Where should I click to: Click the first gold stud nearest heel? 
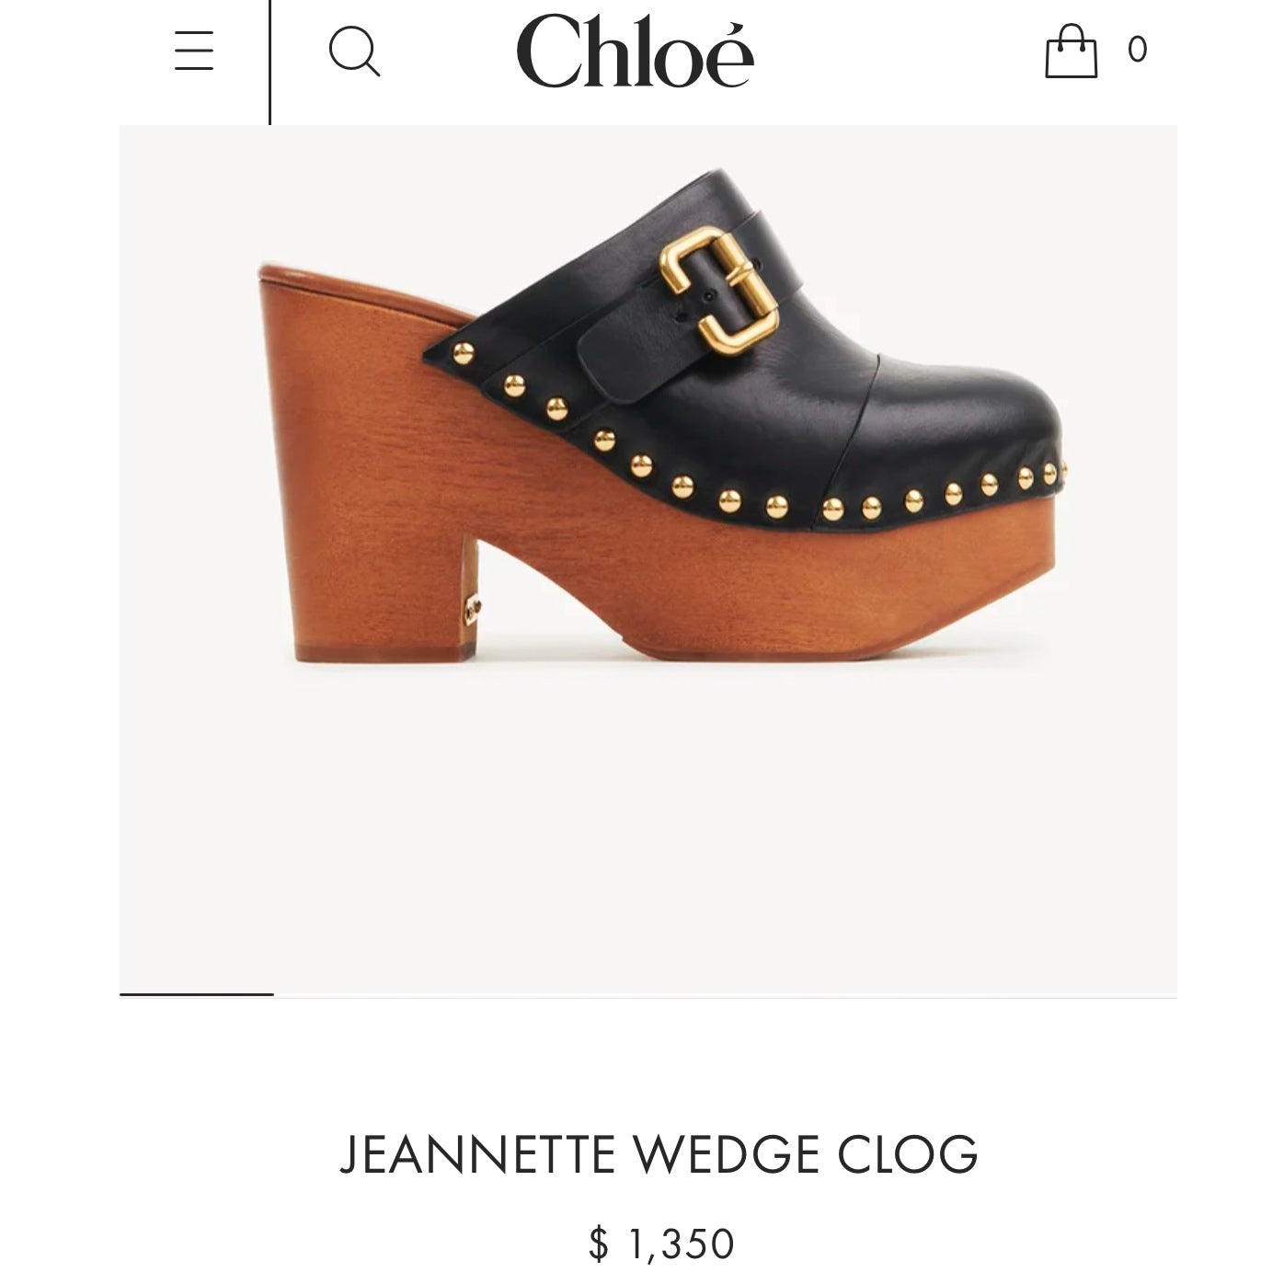point(464,351)
